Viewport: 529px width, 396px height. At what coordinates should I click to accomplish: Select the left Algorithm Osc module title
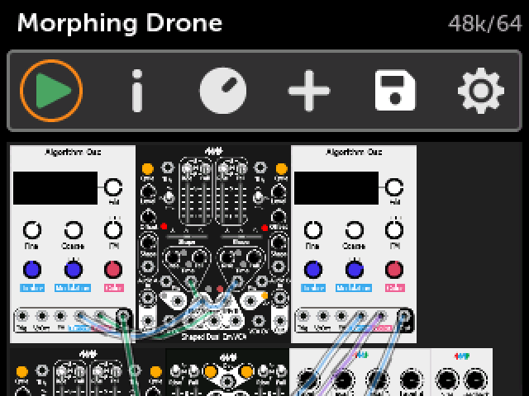click(73, 152)
